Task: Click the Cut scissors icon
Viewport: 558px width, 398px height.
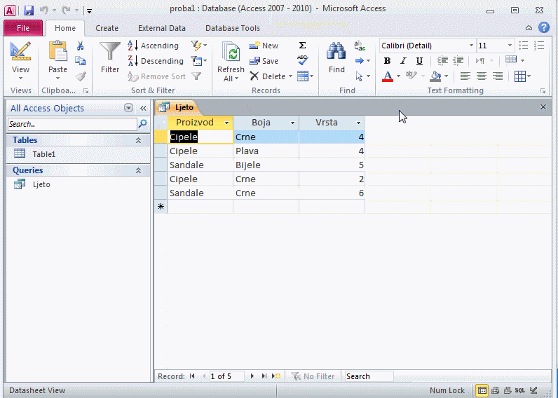Action: pyautogui.click(x=81, y=46)
